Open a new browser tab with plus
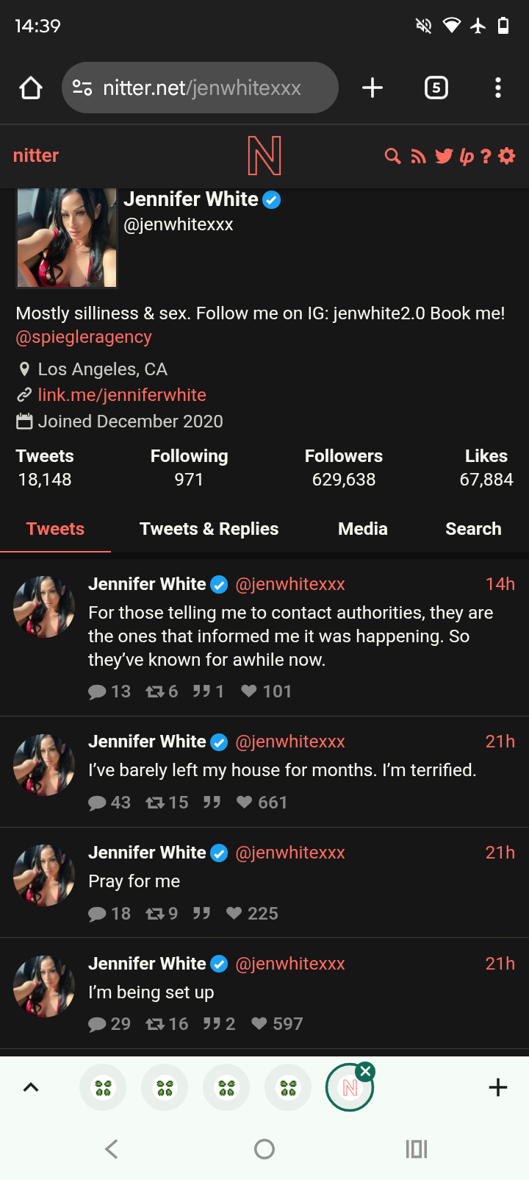The image size is (529, 1180). click(373, 88)
